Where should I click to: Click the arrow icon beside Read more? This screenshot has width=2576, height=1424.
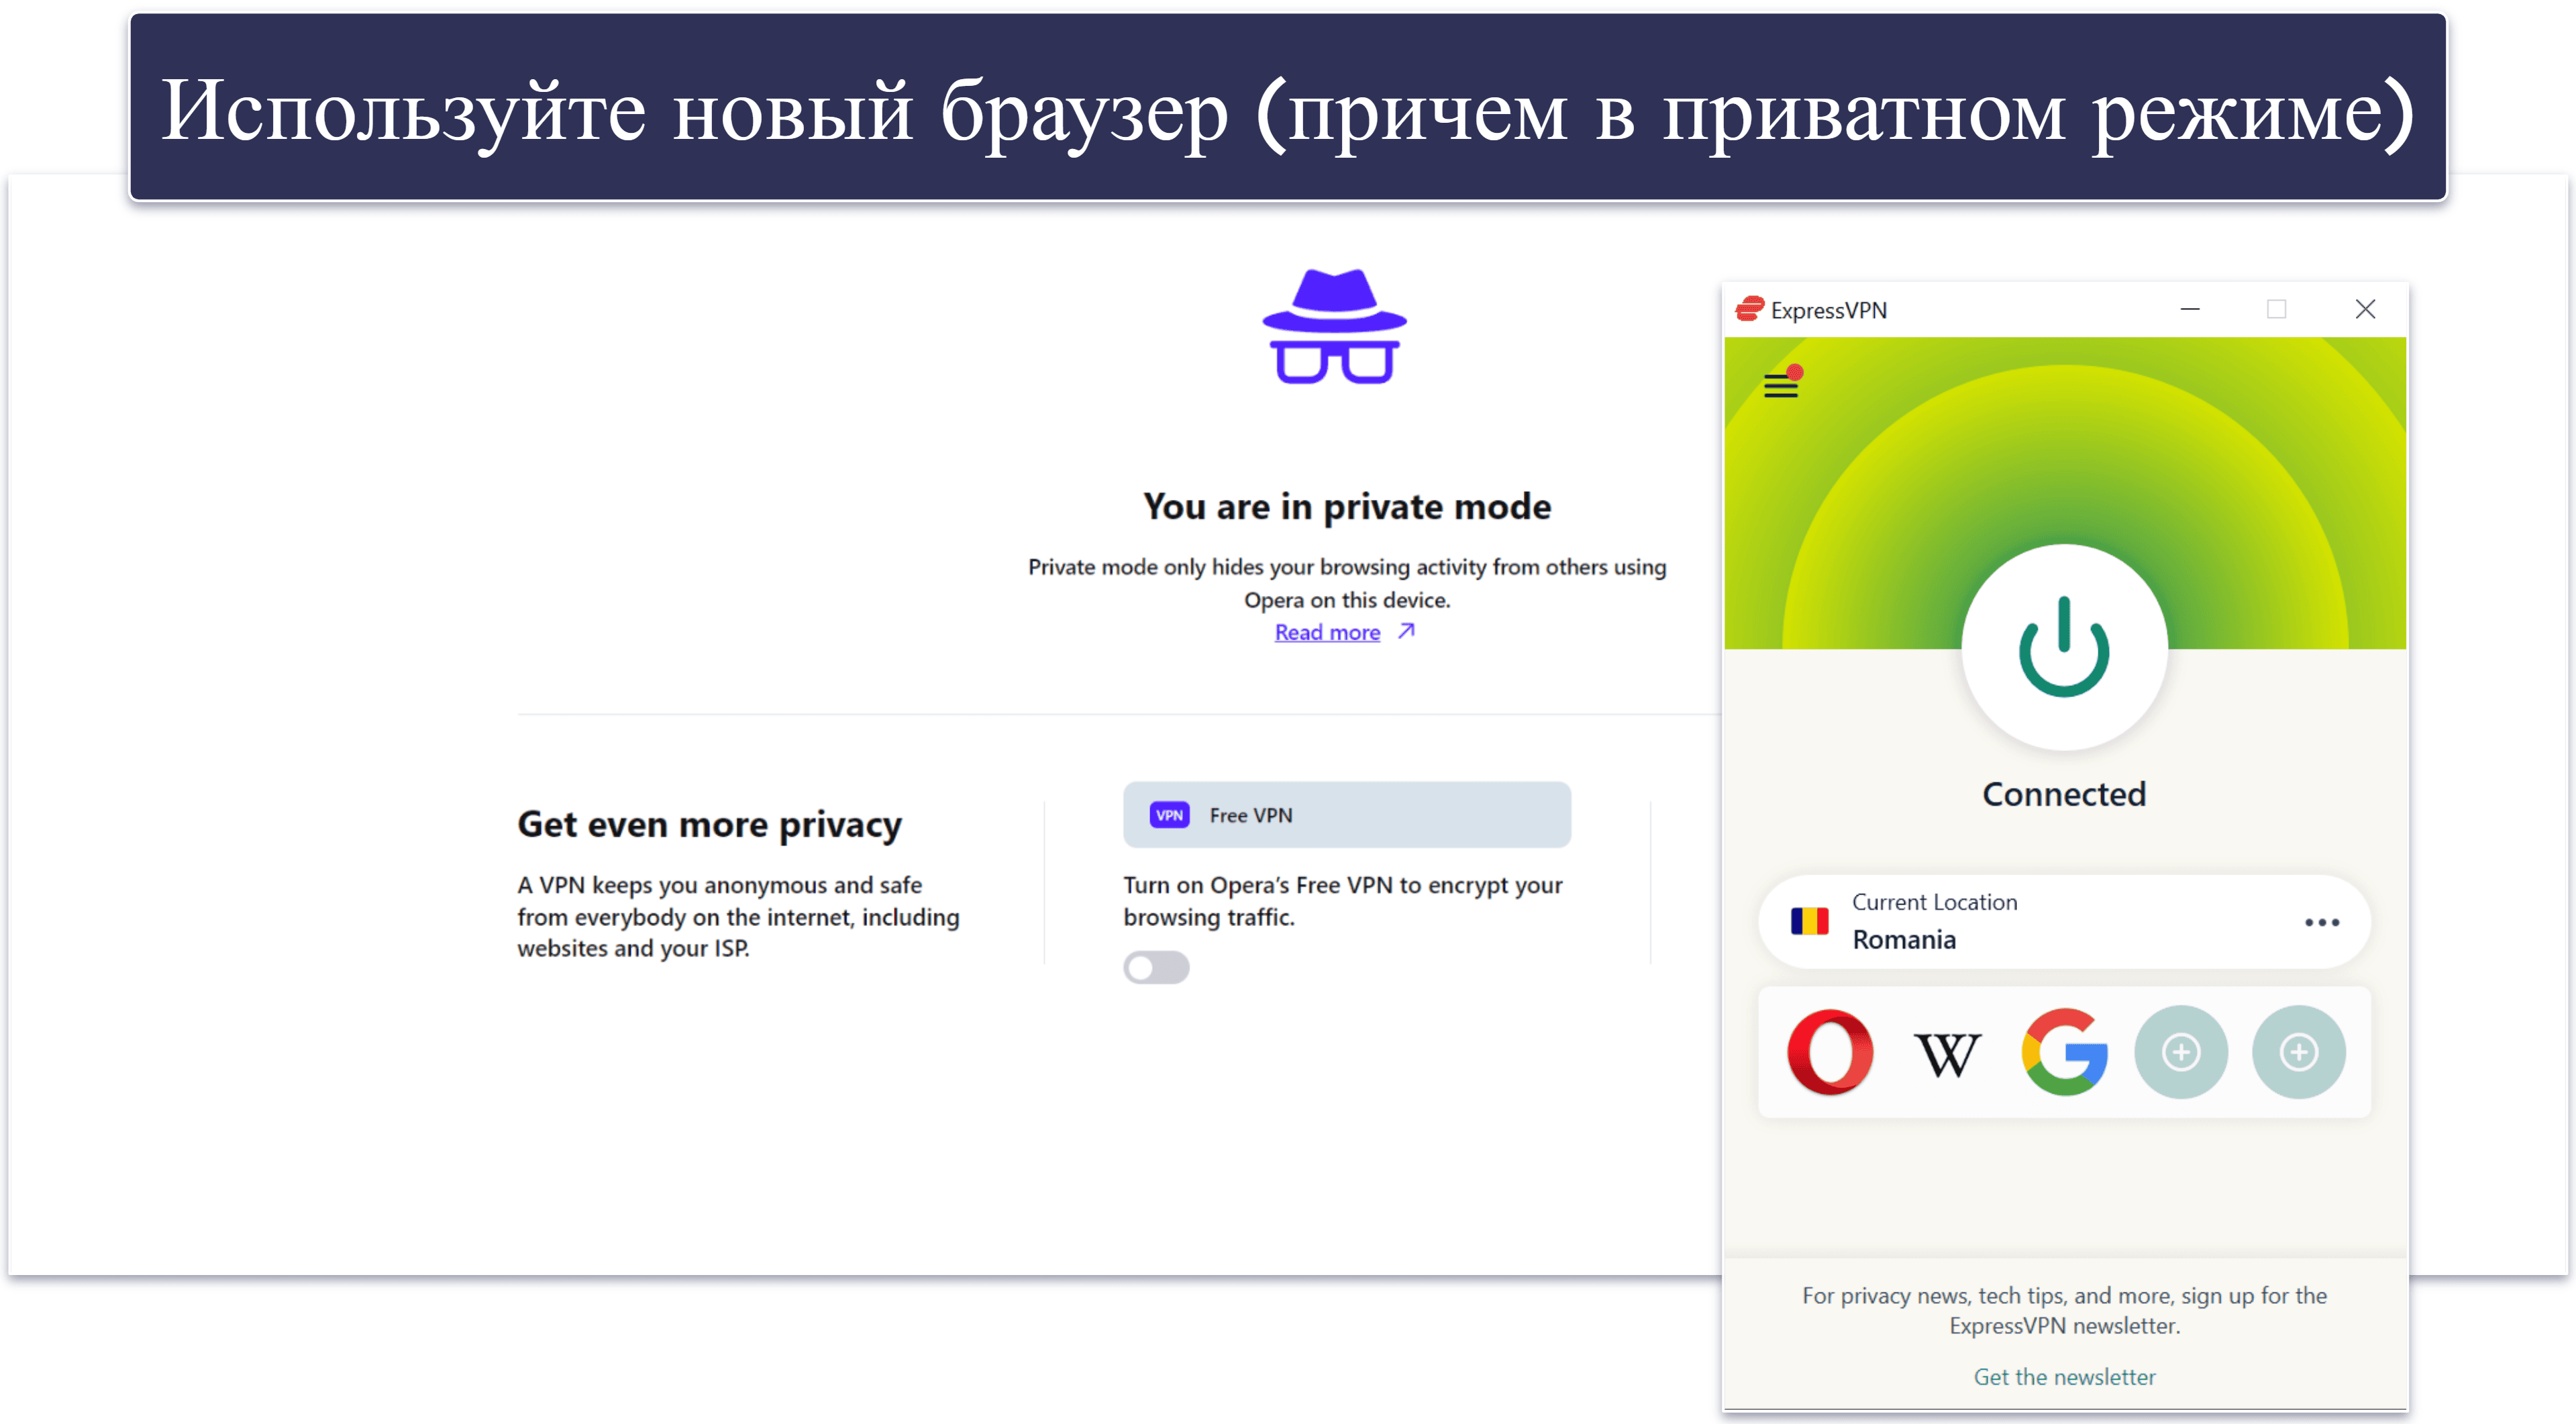click(1406, 631)
